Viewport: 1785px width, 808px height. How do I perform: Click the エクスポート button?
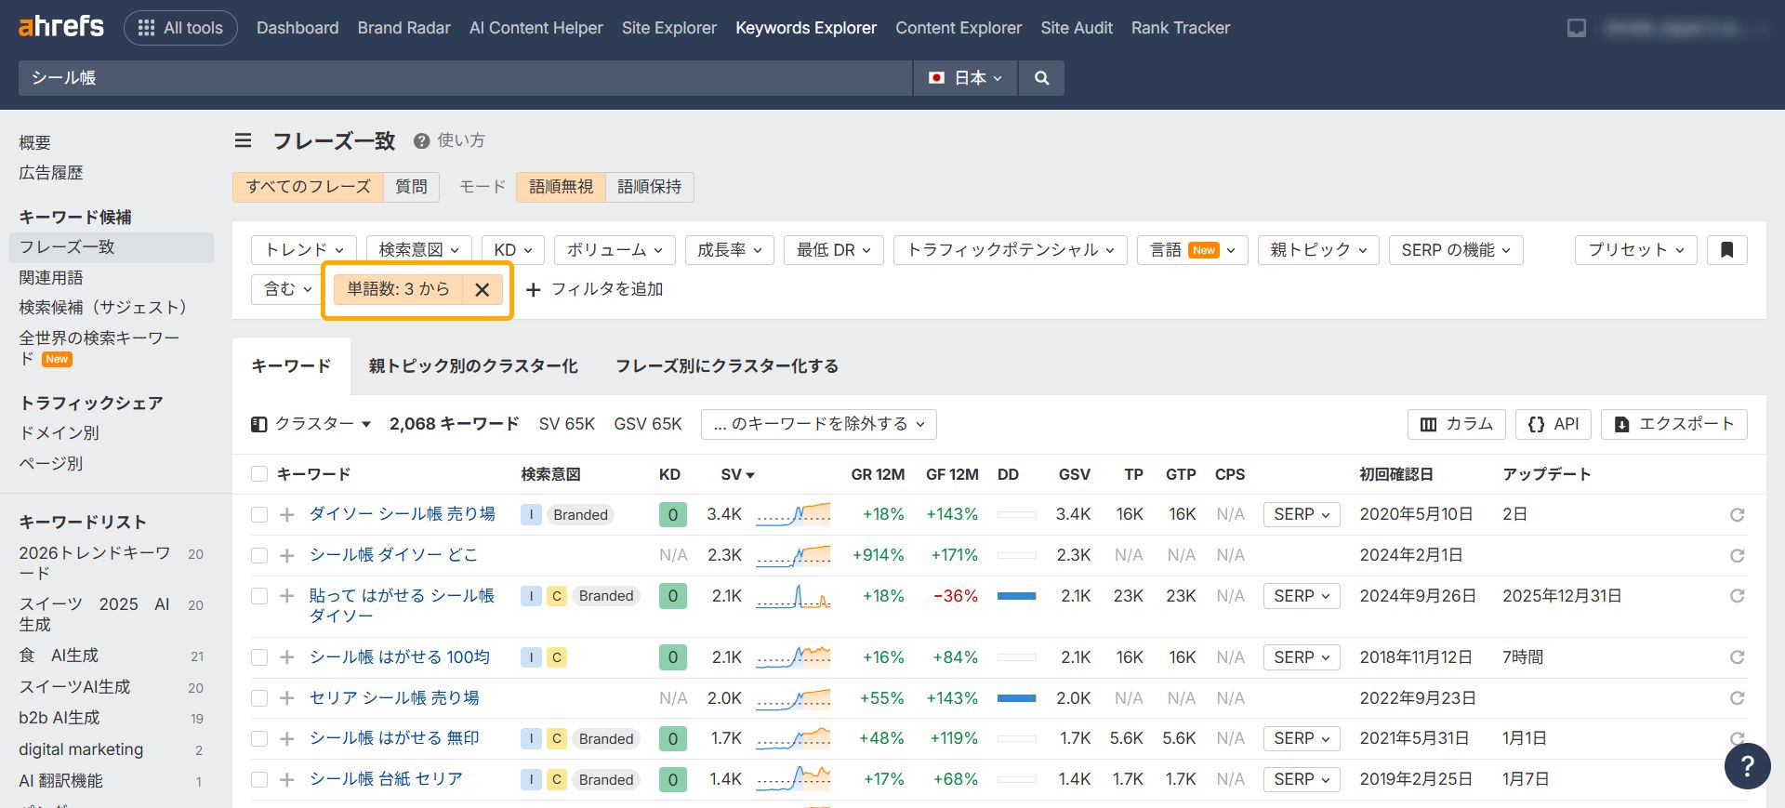tap(1674, 424)
